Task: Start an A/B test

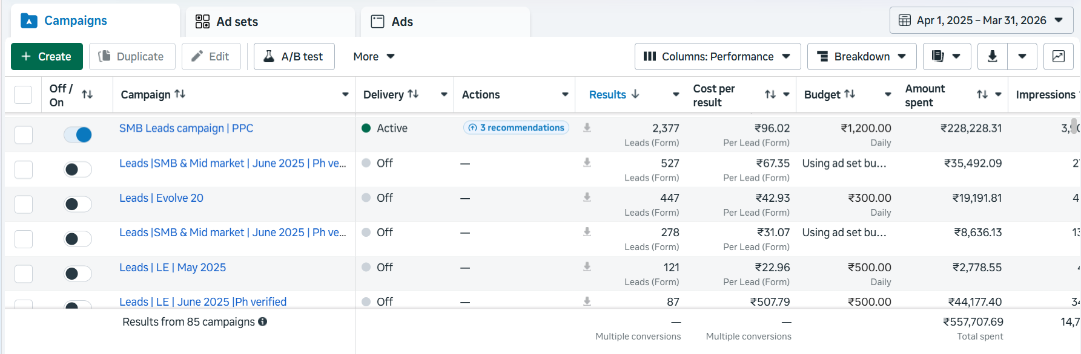Action: [294, 56]
